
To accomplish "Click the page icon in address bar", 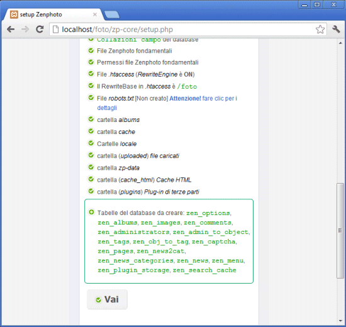I will tap(55, 30).
